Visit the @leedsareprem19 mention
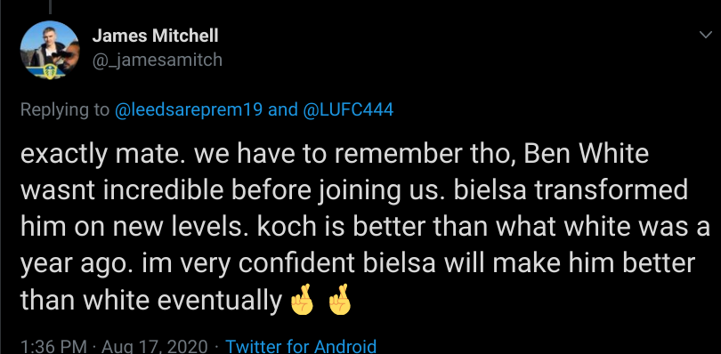The height and width of the screenshot is (354, 721). coord(189,109)
